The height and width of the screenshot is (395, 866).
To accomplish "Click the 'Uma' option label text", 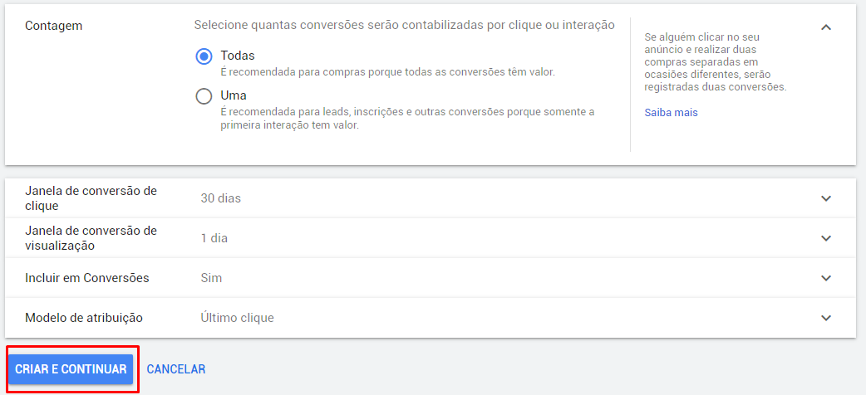I will [x=234, y=95].
